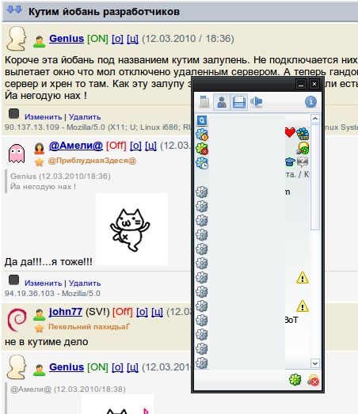This screenshot has width=358, height=414.
Task: Toggle the sound speaker icon in the messenger toolbar
Action: click(x=257, y=101)
